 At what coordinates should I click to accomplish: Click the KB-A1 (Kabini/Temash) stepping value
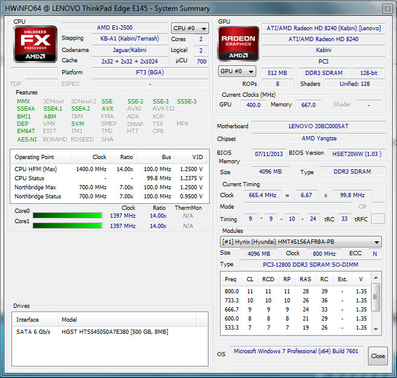coord(130,39)
